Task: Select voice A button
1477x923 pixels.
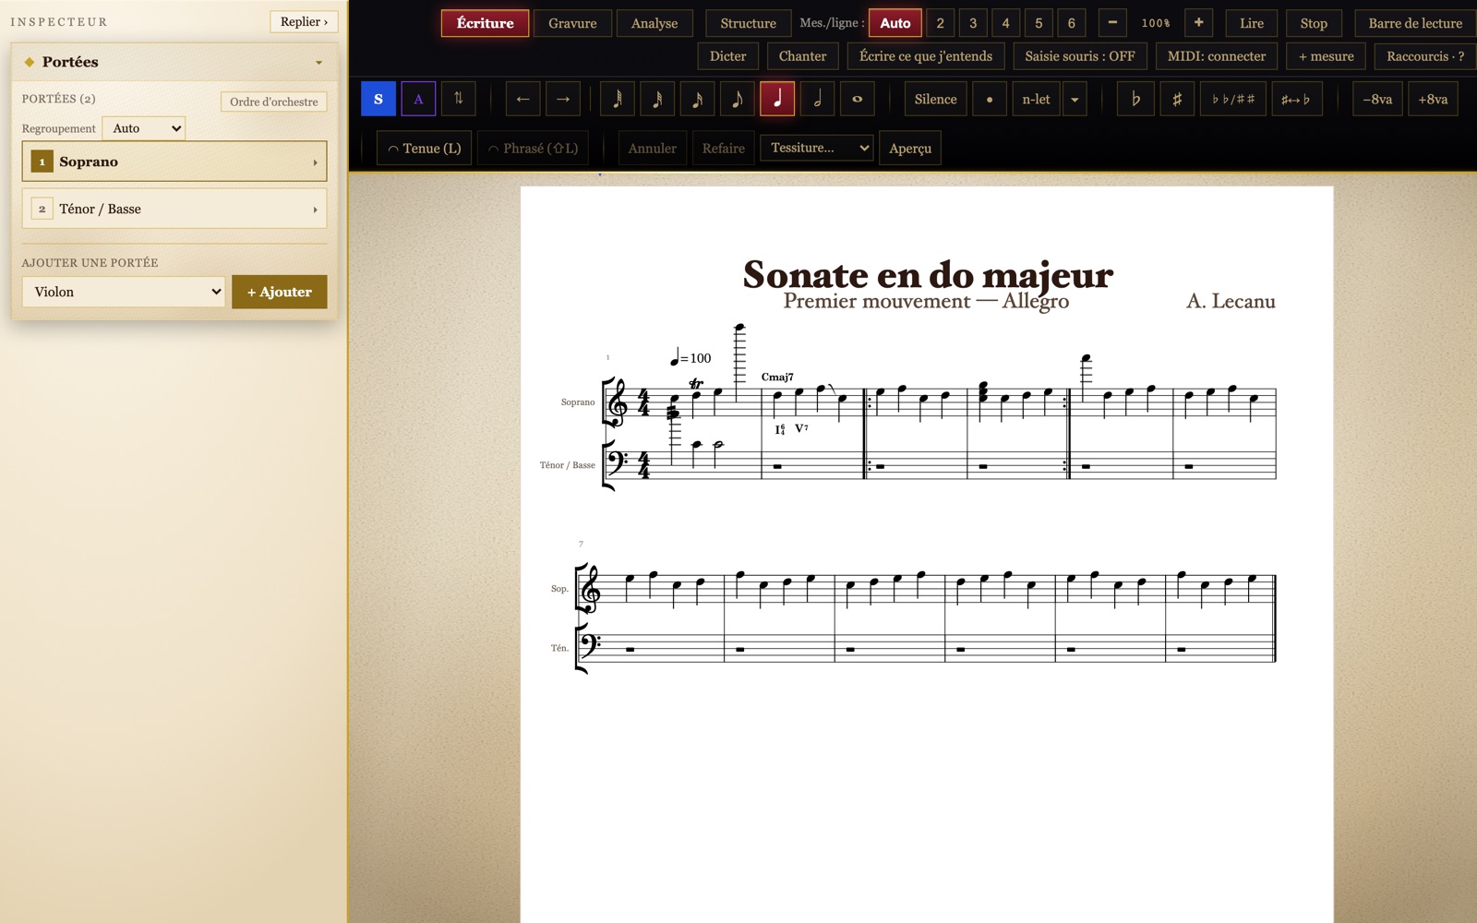Action: coord(418,99)
